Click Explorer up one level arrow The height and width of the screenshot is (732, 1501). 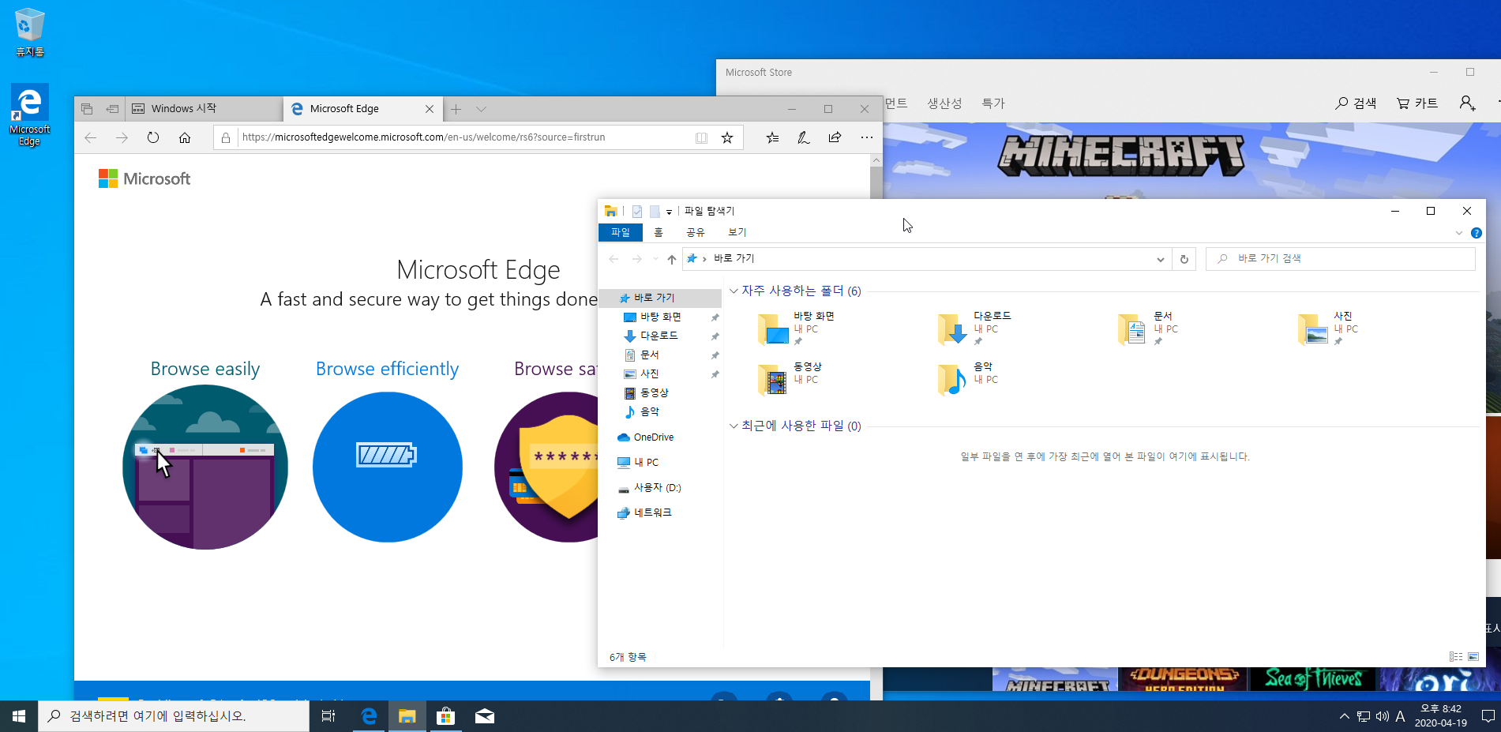672,259
